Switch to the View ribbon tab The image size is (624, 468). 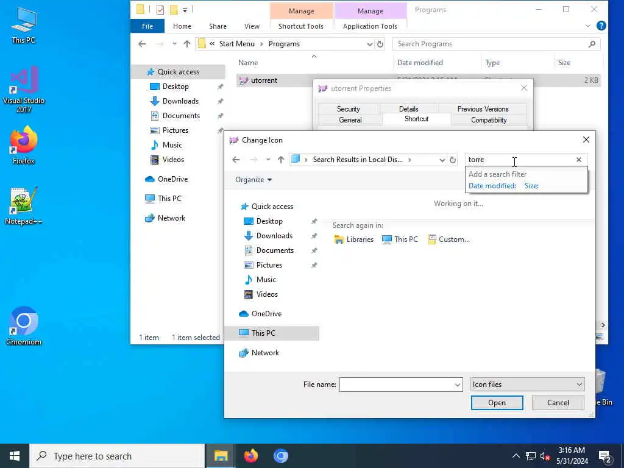252,26
